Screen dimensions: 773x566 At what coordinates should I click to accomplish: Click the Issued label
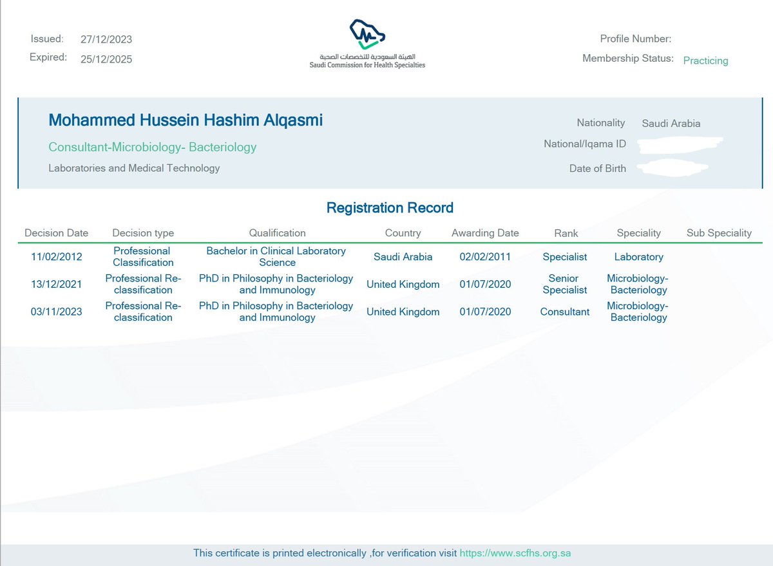click(47, 39)
